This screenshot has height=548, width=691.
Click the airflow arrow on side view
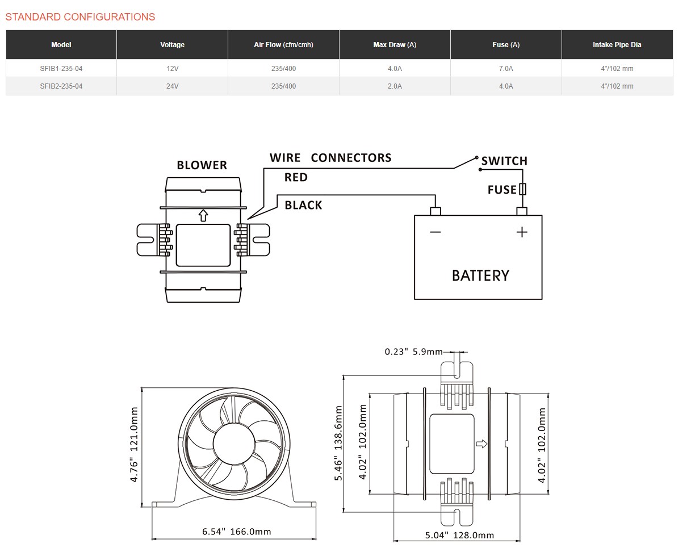coord(481,444)
